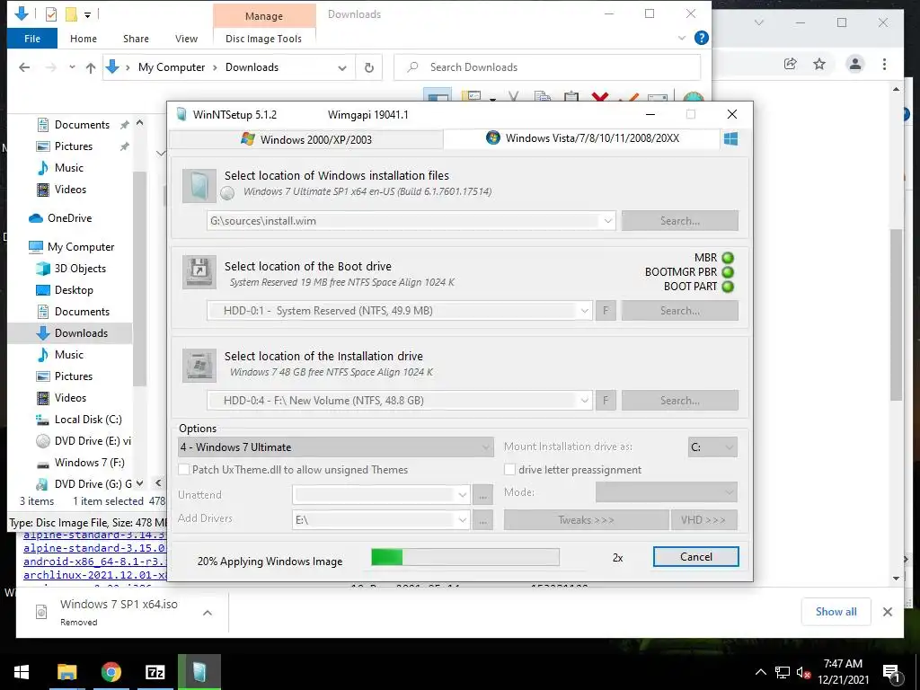Click the muted volume tray icon
Screen dimensions: 920x690
[803, 672]
